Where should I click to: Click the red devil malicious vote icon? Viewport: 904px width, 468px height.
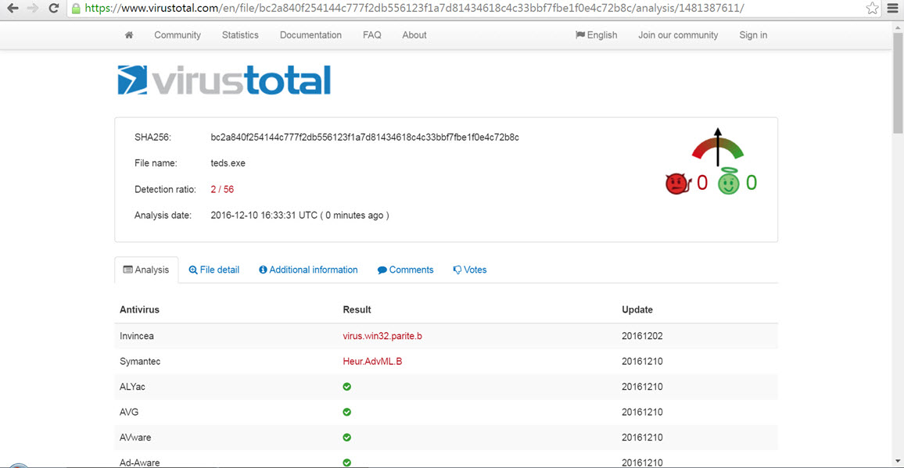click(x=679, y=184)
